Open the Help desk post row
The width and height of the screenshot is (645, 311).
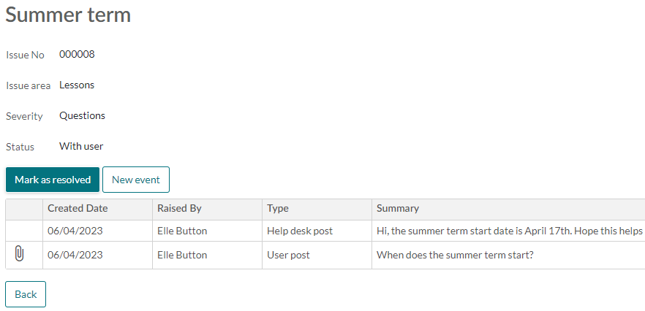click(325, 231)
